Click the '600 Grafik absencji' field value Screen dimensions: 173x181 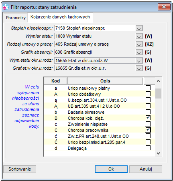(73, 52)
